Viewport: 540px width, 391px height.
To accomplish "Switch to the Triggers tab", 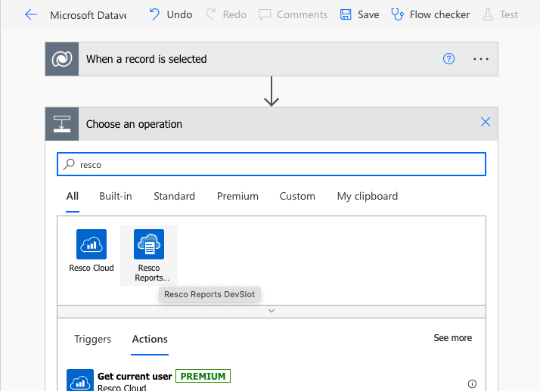I will pyautogui.click(x=93, y=339).
